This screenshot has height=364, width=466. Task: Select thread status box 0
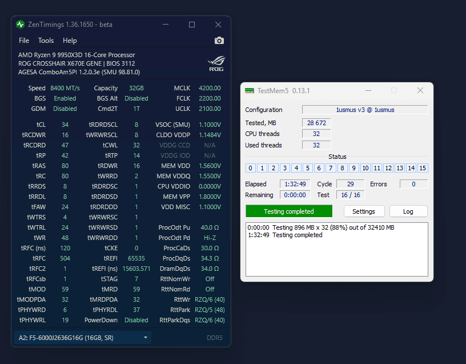pos(251,168)
